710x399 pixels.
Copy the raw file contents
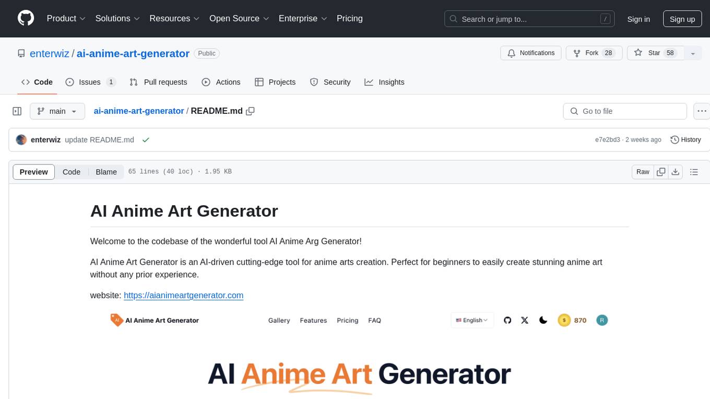pos(661,172)
